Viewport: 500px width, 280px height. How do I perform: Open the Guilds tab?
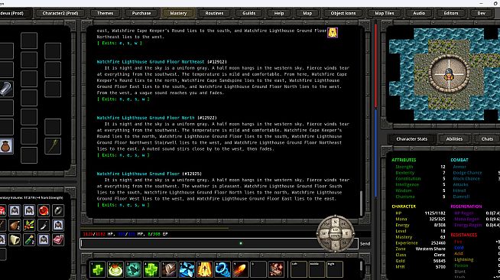(x=249, y=13)
